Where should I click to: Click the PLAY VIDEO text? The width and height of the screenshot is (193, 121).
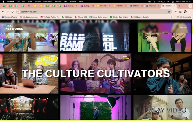point(168,110)
